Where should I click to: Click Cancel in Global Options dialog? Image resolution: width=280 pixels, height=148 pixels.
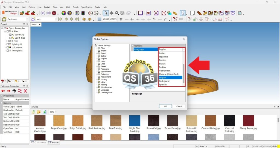(x=179, y=106)
